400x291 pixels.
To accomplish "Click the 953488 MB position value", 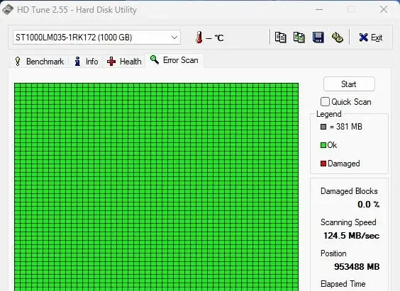I will [x=357, y=266].
